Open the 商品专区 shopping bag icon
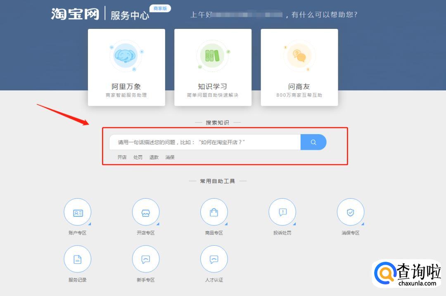 coord(214,212)
